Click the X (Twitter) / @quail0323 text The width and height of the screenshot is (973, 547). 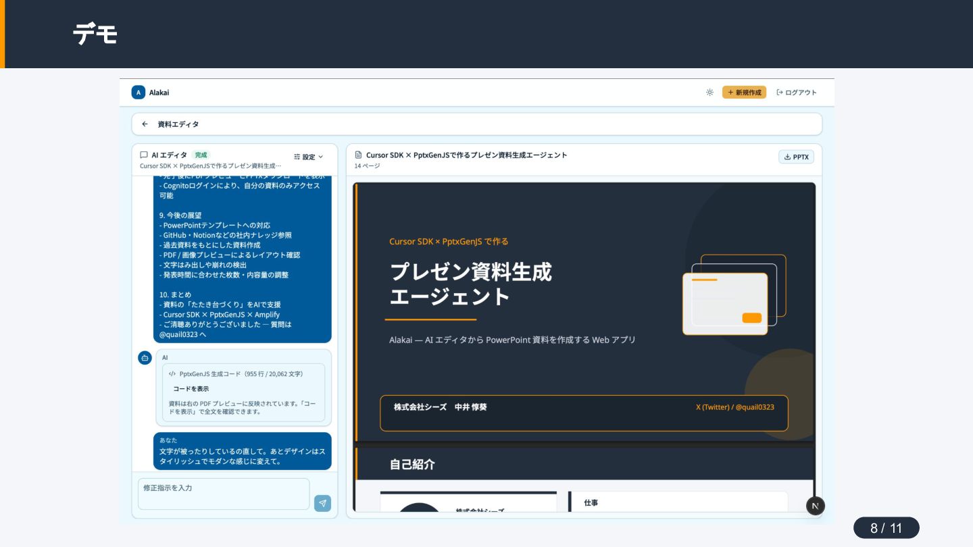click(x=735, y=407)
